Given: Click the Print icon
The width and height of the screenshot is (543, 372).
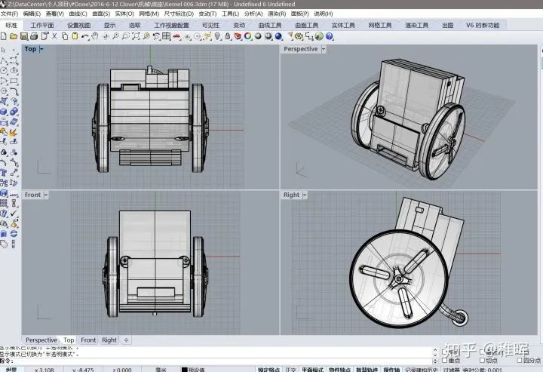Looking at the screenshot, I should 34,36.
